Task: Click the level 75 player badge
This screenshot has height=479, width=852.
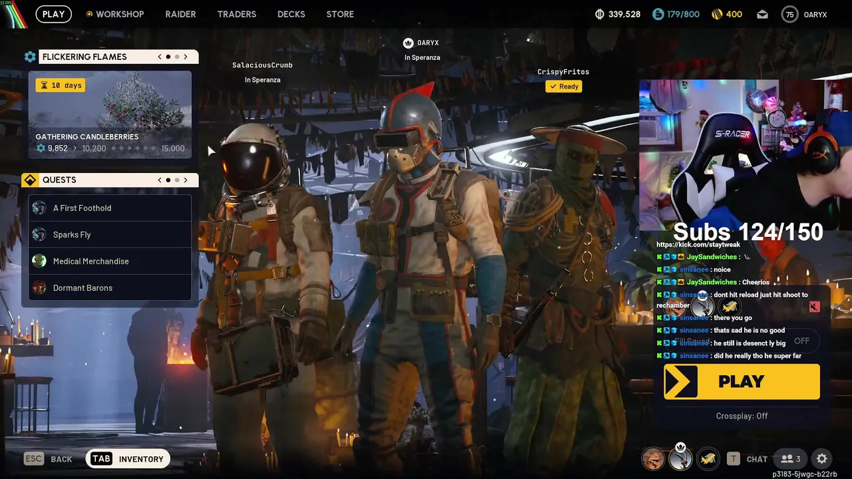Action: (x=789, y=14)
